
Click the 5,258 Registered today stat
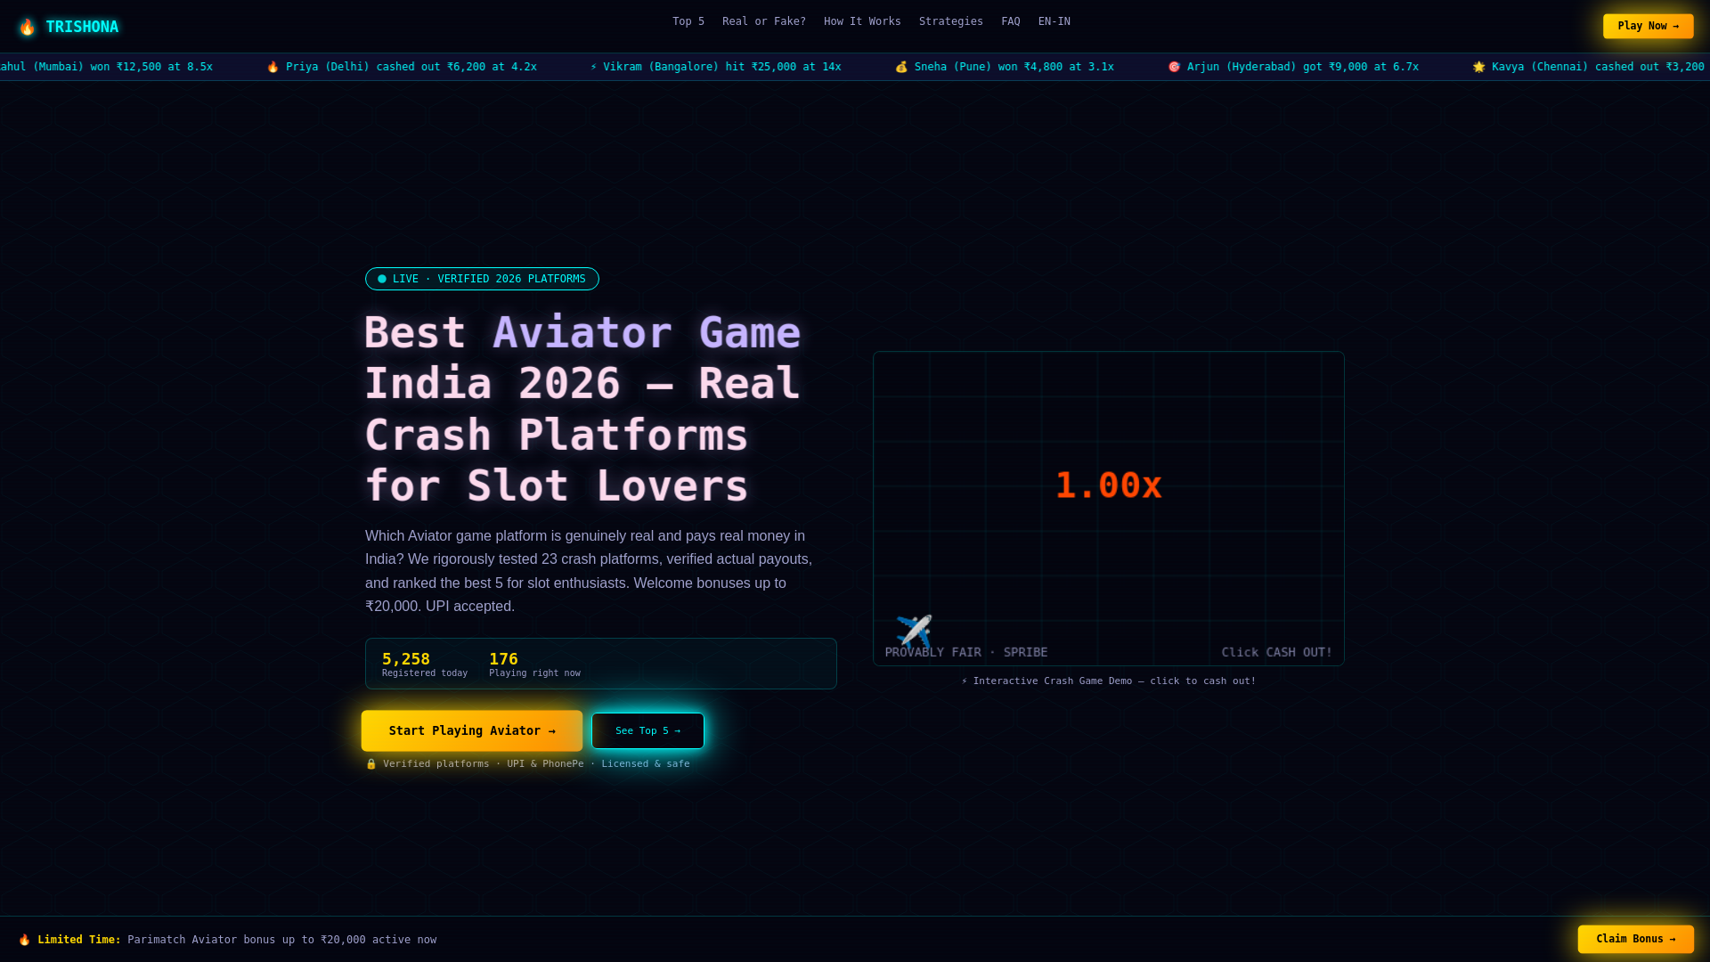pyautogui.click(x=425, y=664)
